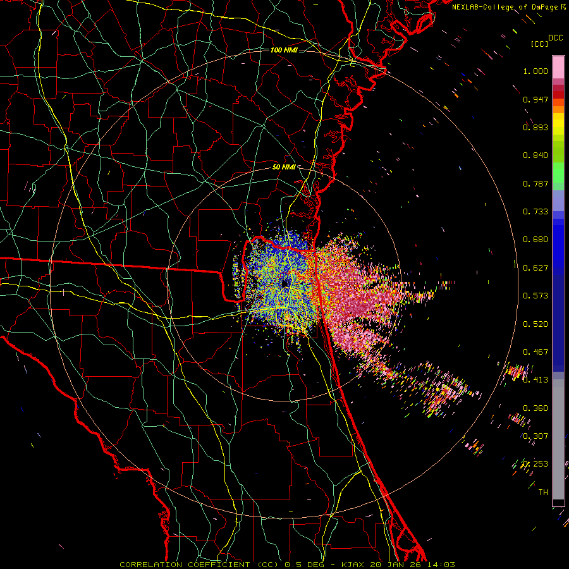Click the 0.467 value on the color scale

pyautogui.click(x=535, y=352)
